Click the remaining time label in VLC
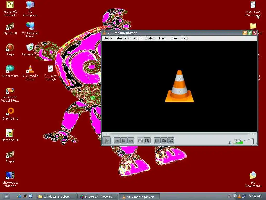Screen dimensions: 266x200 [253, 134]
